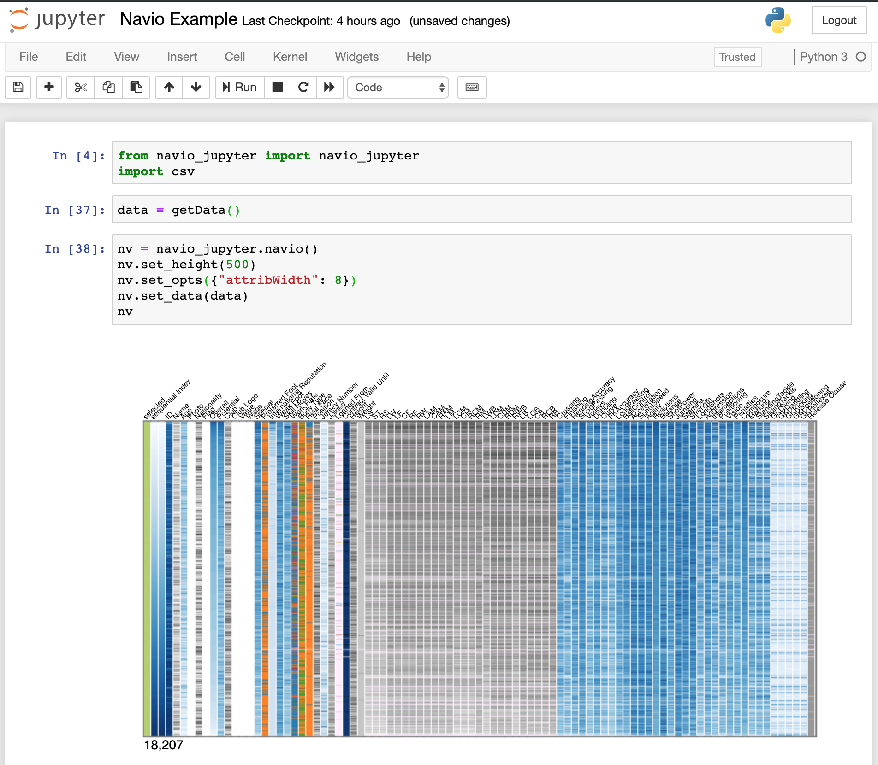Focus the import navio_jupyter code cell
The image size is (878, 765).
click(x=481, y=163)
